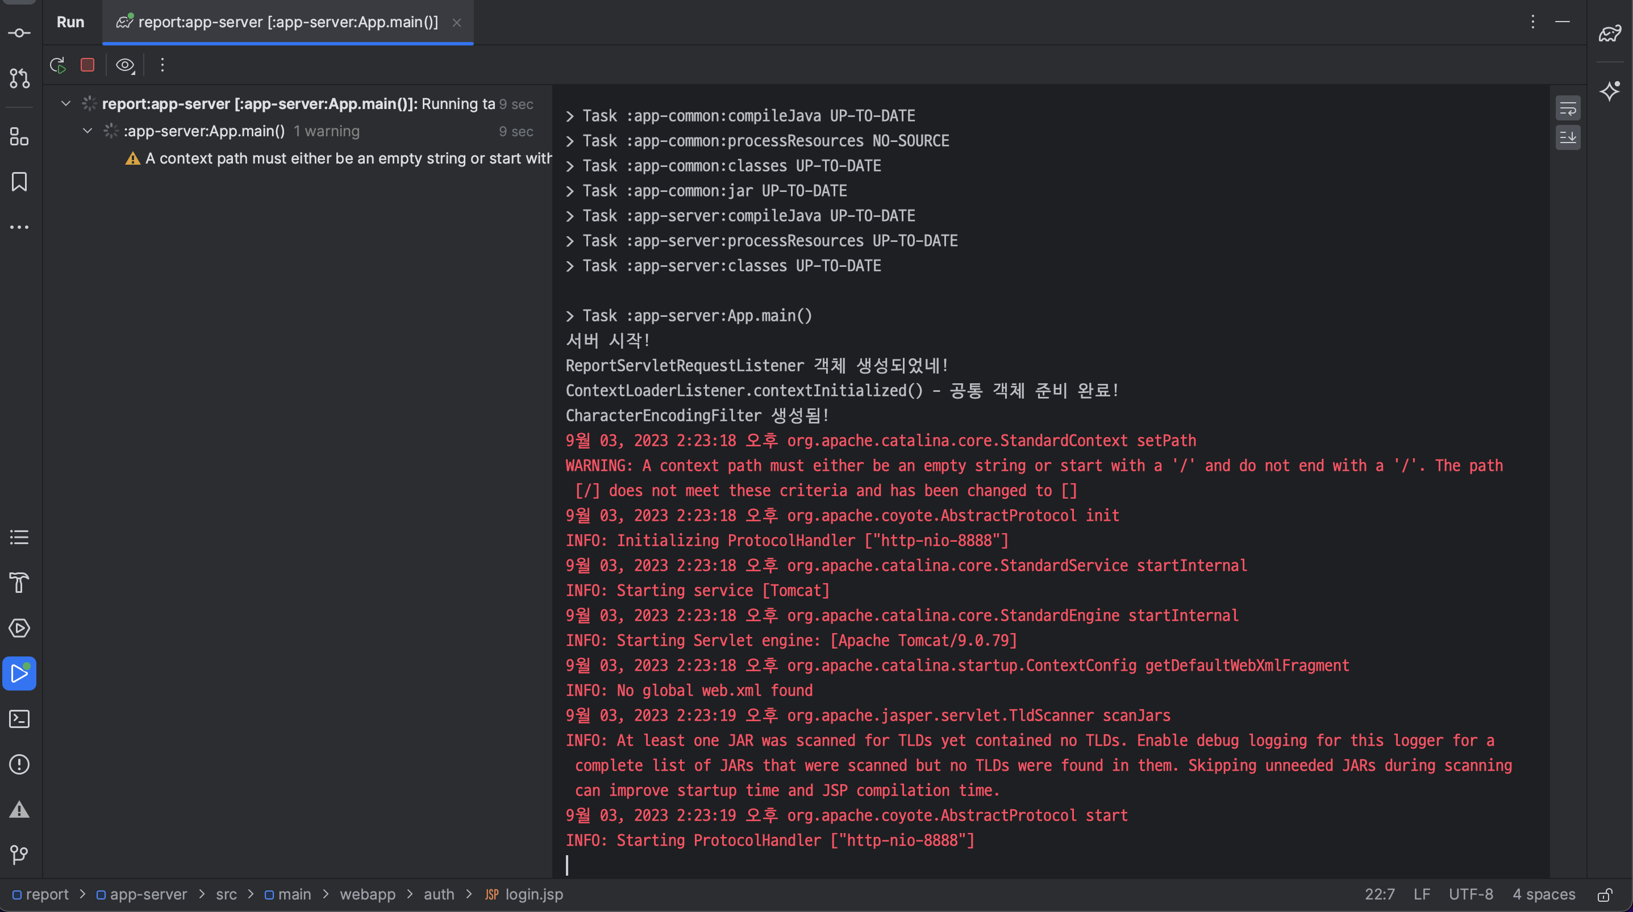Toggle the eye view options button
Viewport: 1633px width, 912px height.
point(125,65)
